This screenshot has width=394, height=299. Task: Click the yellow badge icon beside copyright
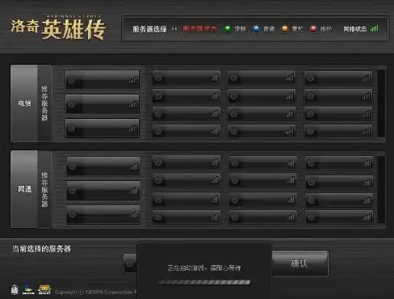(44, 289)
